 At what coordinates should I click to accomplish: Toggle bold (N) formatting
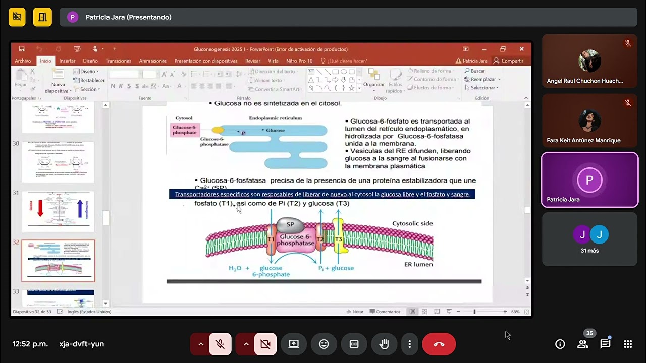113,86
